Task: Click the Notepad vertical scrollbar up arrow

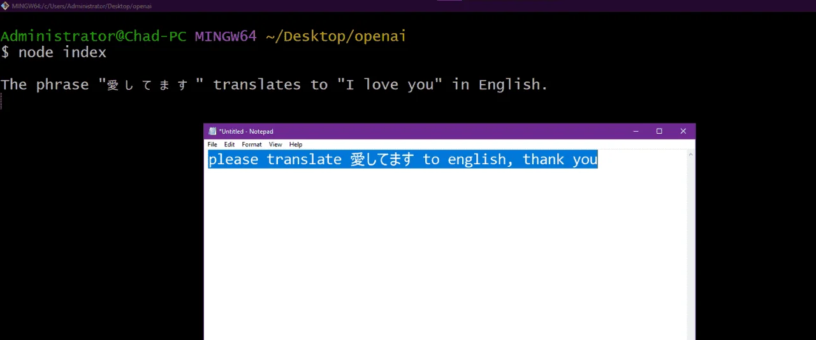Action: pos(690,154)
